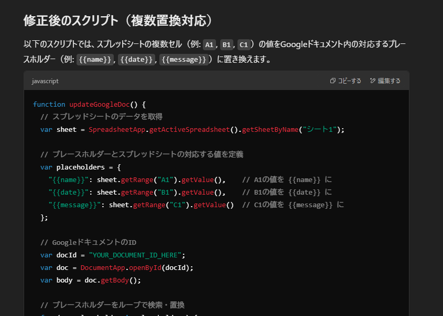Click the comment C1の値を {{message}} に

(293, 205)
